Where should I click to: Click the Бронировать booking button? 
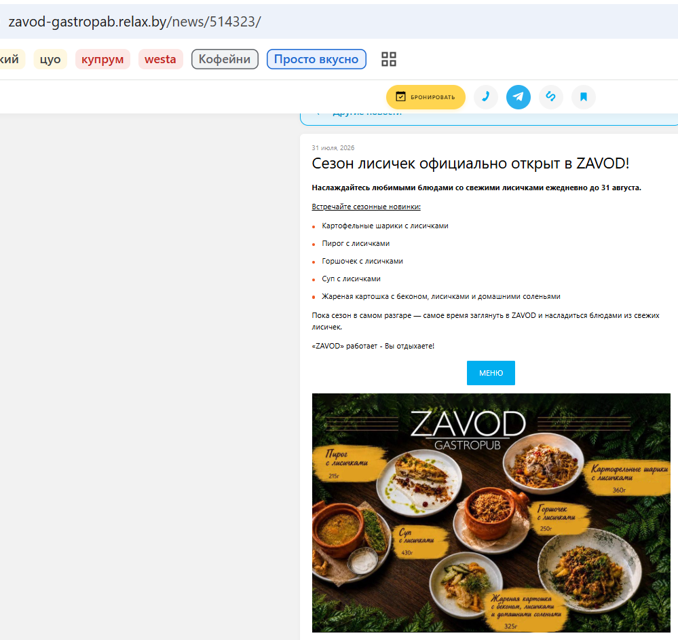(x=426, y=97)
